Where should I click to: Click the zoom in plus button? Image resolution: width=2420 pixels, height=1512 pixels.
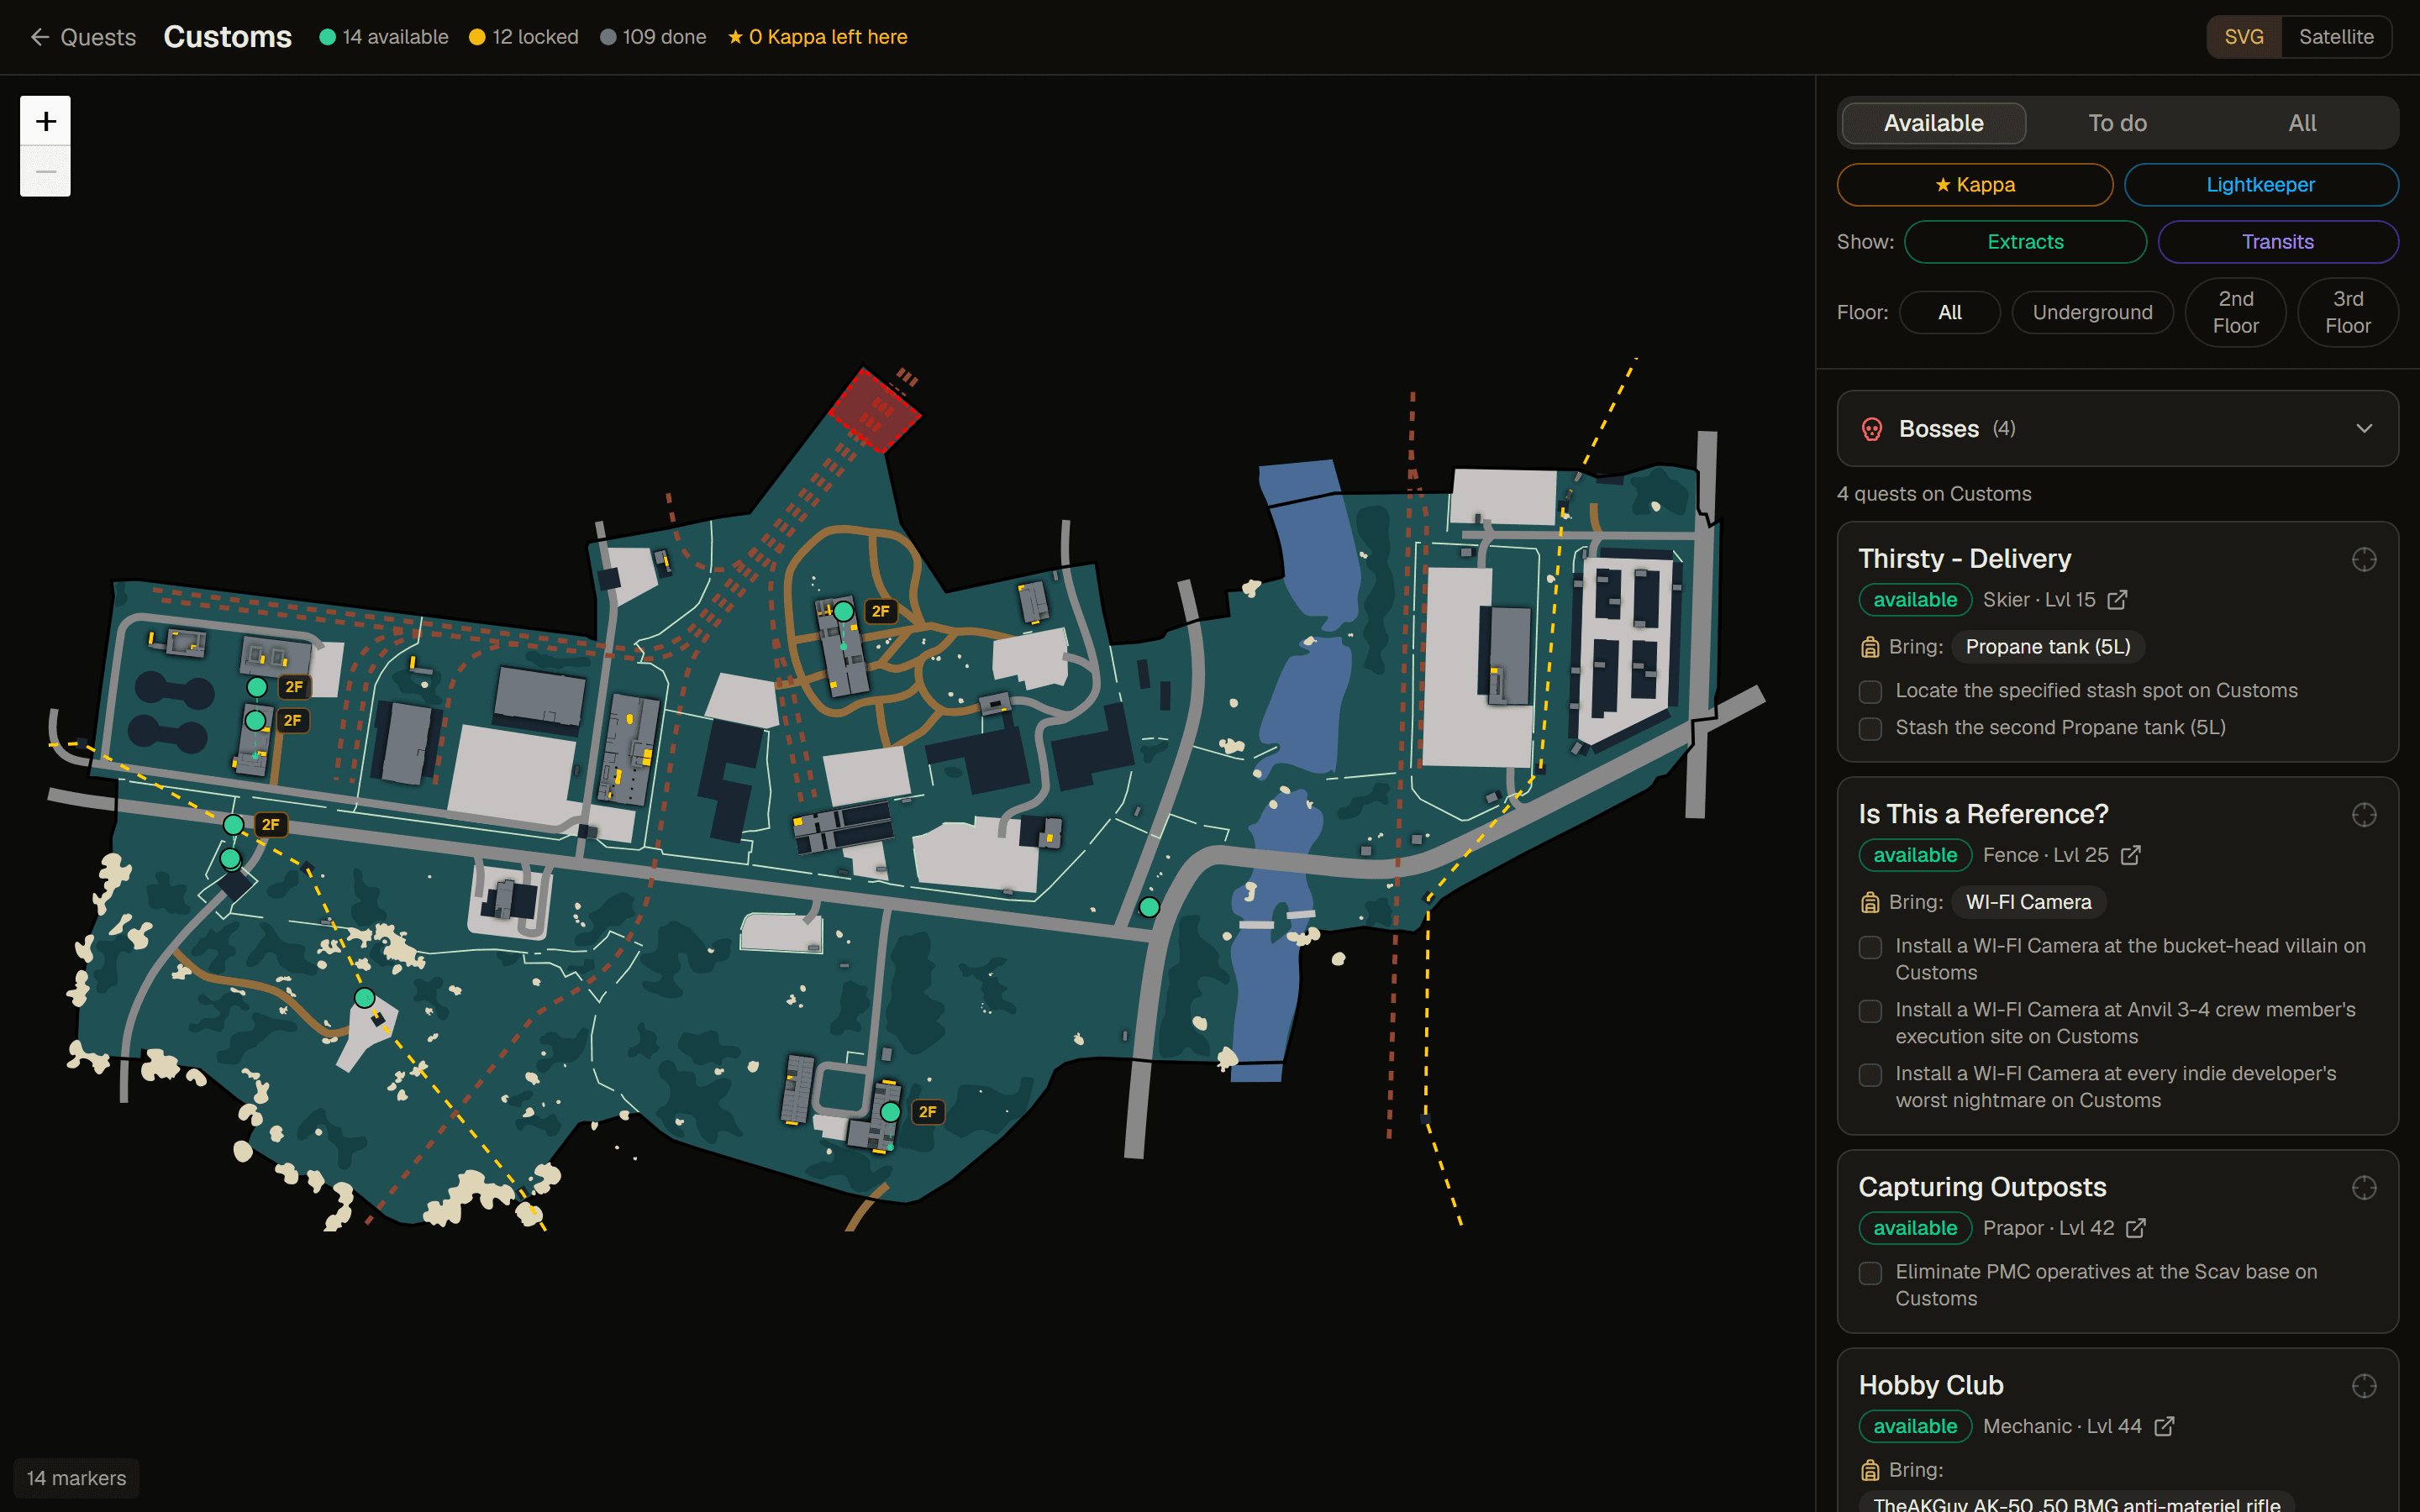tap(45, 121)
